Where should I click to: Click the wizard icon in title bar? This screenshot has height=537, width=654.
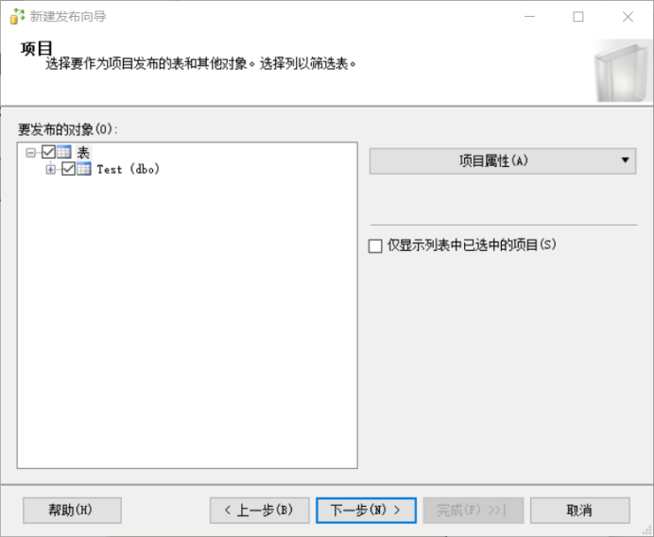[16, 17]
